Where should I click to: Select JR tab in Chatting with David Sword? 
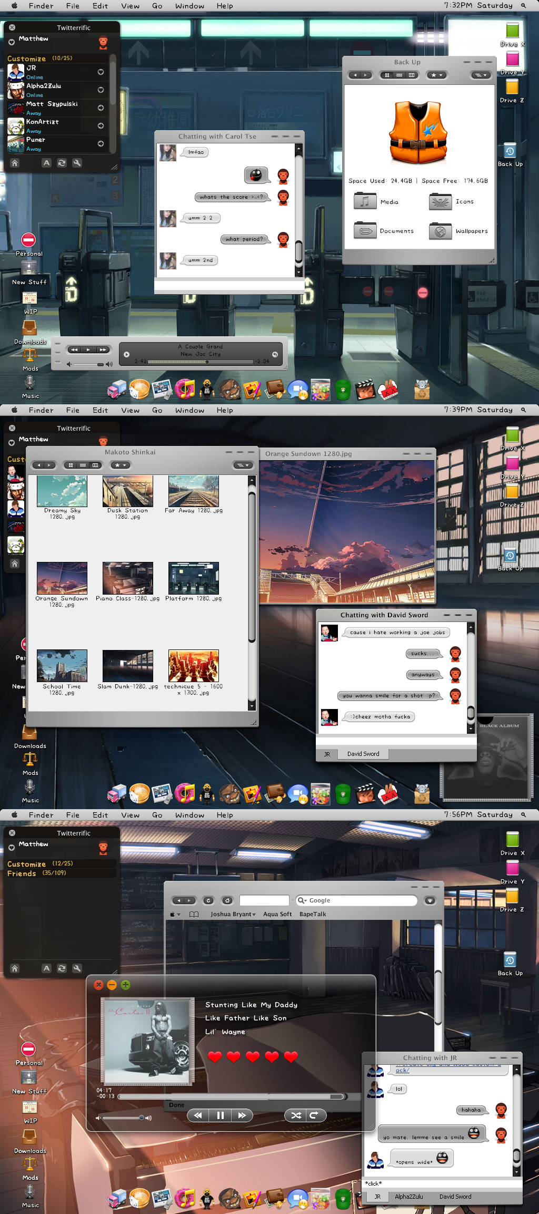327,754
